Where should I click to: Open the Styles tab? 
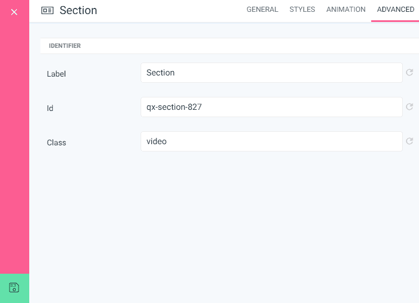[302, 10]
